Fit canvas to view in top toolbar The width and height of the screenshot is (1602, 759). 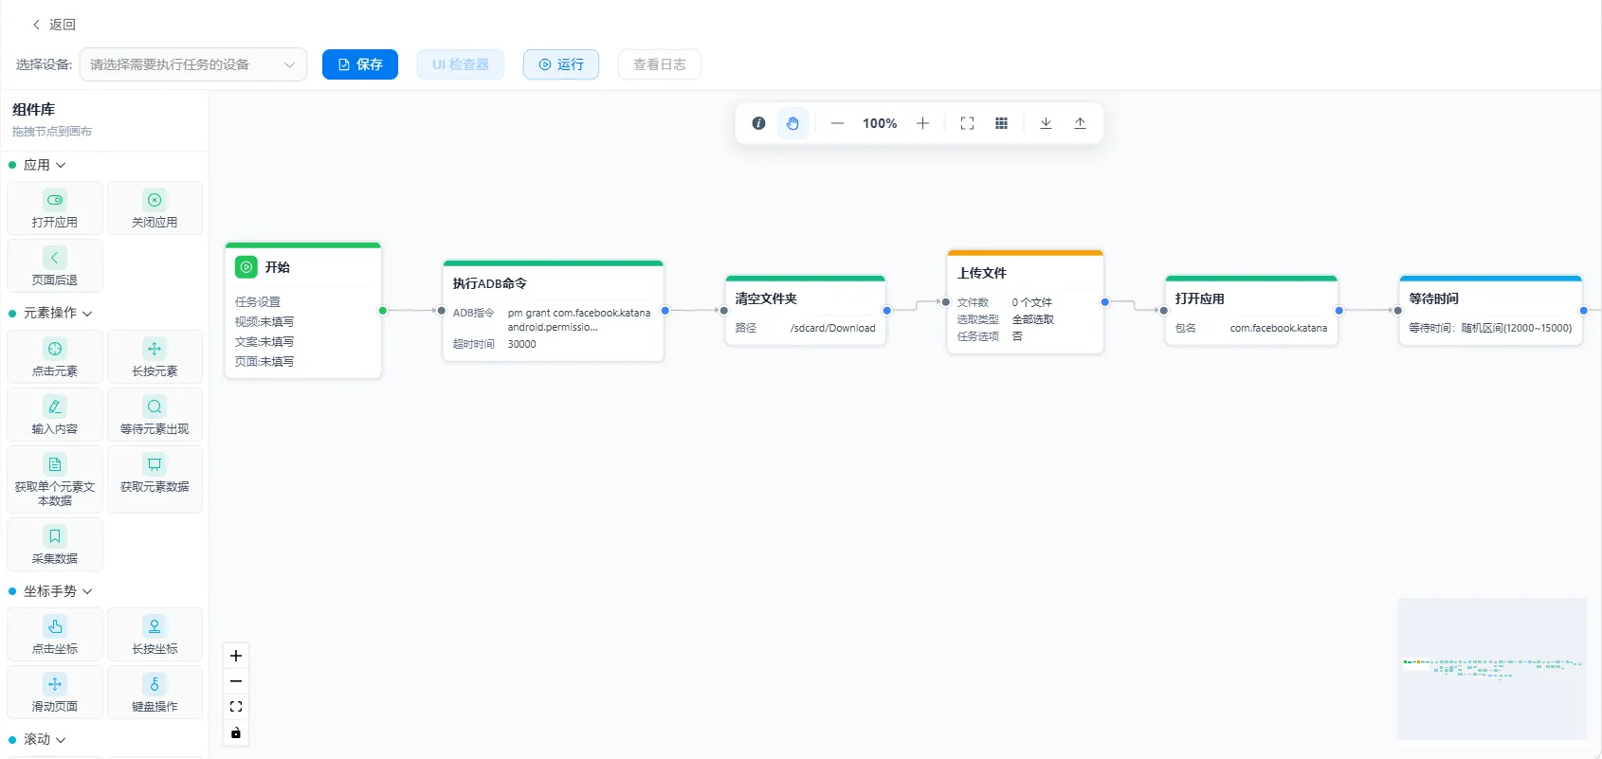click(x=967, y=123)
